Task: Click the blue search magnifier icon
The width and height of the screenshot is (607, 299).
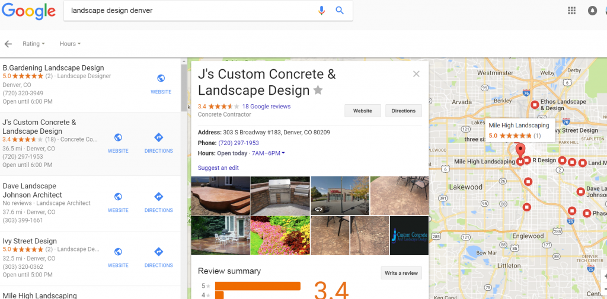Action: click(340, 11)
